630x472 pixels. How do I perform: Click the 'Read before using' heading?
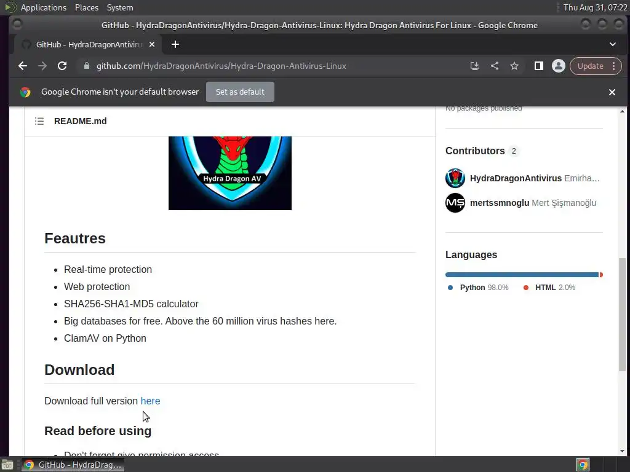[x=98, y=431]
